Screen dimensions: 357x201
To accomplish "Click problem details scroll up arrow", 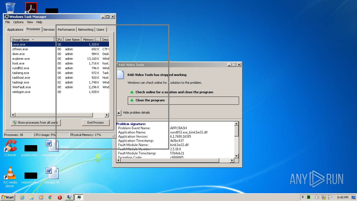I will (236, 124).
